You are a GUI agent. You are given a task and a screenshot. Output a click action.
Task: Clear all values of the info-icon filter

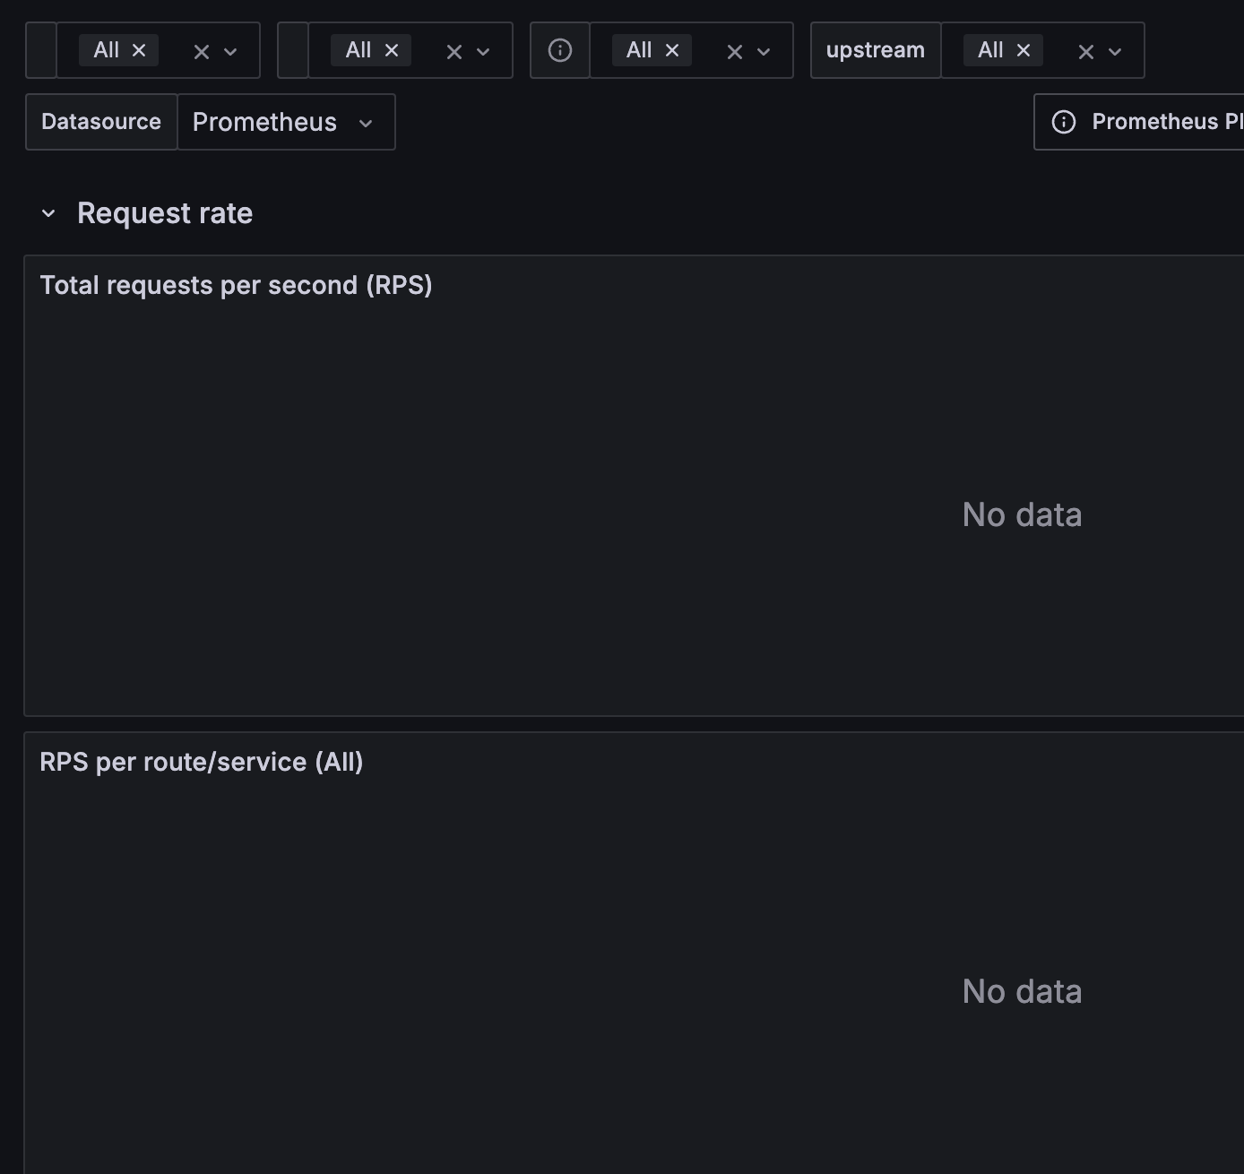point(734,52)
